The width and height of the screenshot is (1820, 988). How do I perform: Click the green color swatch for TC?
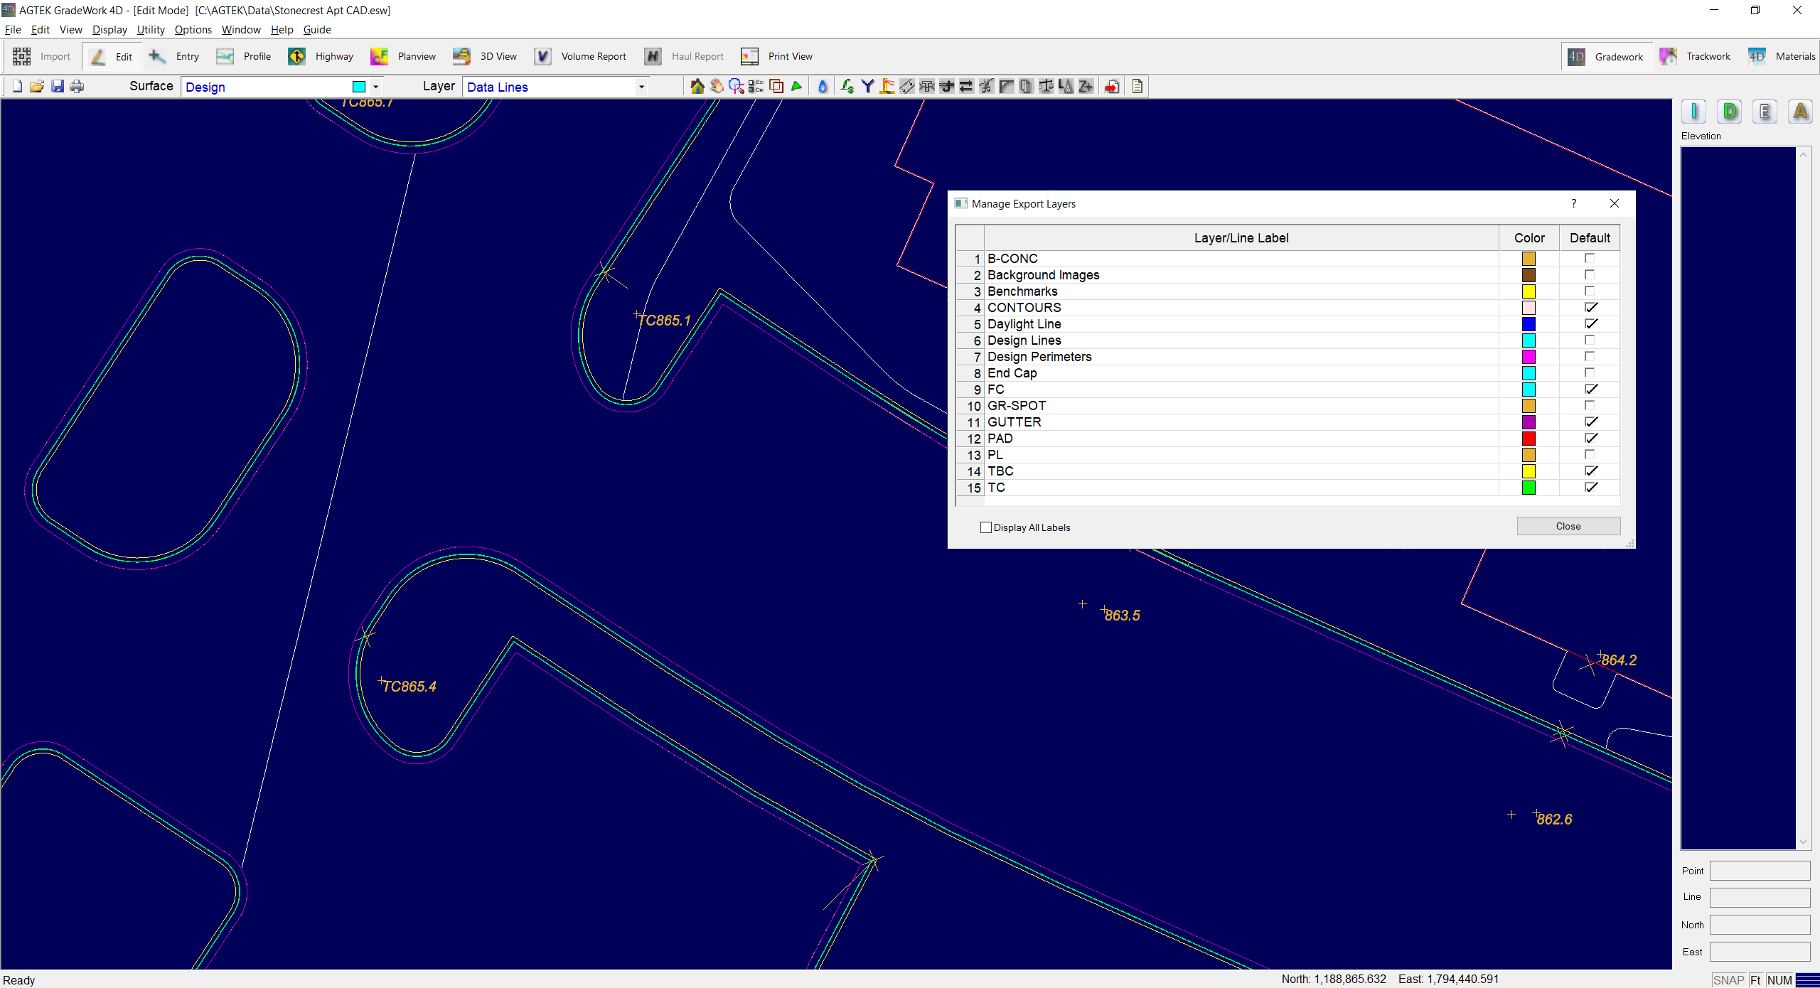[x=1529, y=488]
